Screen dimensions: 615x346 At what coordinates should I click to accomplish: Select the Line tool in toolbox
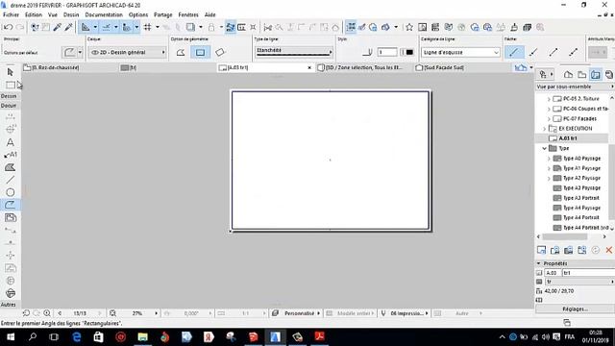tap(11, 180)
